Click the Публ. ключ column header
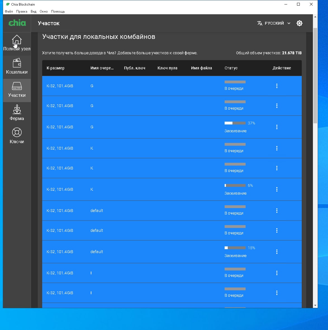Image resolution: width=328 pixels, height=330 pixels. click(x=135, y=68)
